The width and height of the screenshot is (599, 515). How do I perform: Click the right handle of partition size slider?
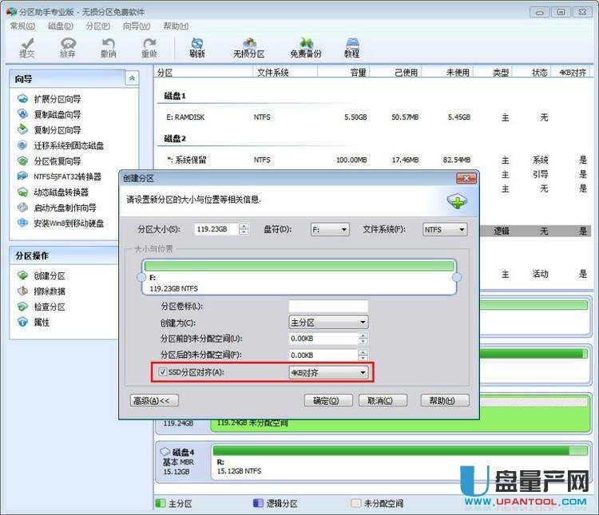[457, 277]
